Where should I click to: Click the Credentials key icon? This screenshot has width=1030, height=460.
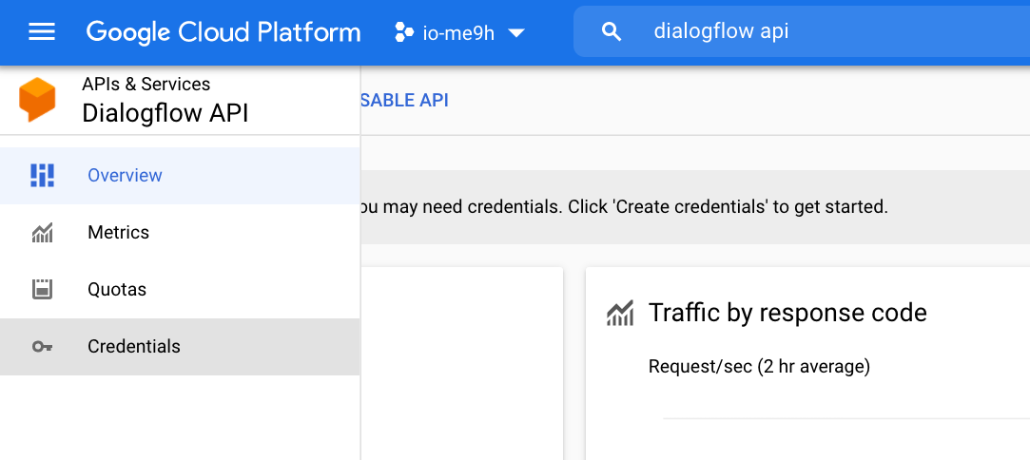point(42,347)
